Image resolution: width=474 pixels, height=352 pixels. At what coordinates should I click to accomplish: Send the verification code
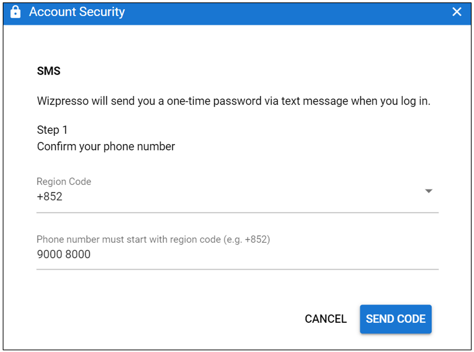(x=396, y=319)
